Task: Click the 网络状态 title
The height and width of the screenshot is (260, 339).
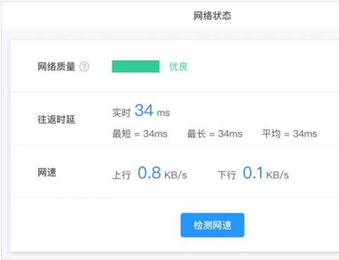Action: [x=213, y=16]
